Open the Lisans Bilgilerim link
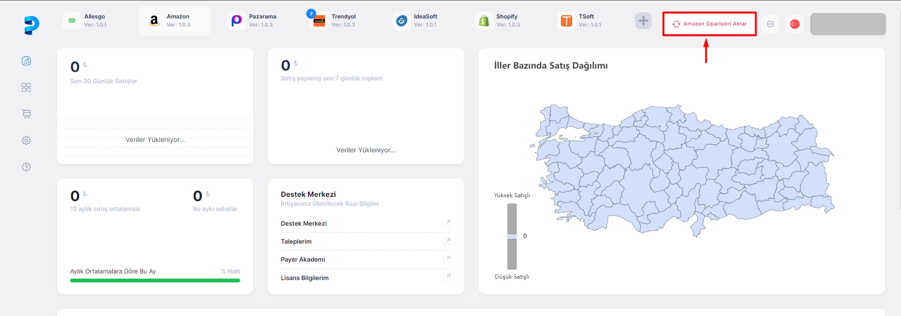The image size is (901, 316). [305, 278]
